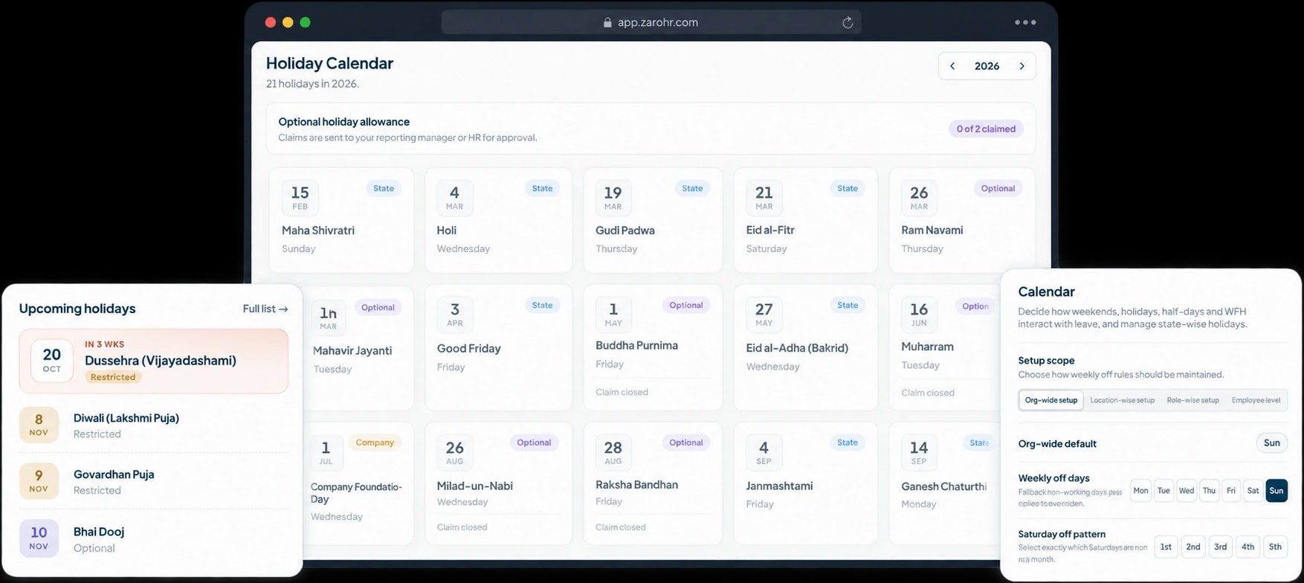The image size is (1304, 583).
Task: Select Bhai Dooj in upcoming holidays
Action: (x=153, y=539)
